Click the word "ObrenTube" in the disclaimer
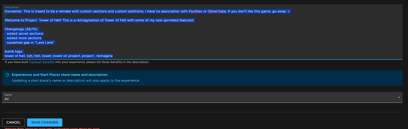This screenshot has height=129, width=408. [x=217, y=11]
